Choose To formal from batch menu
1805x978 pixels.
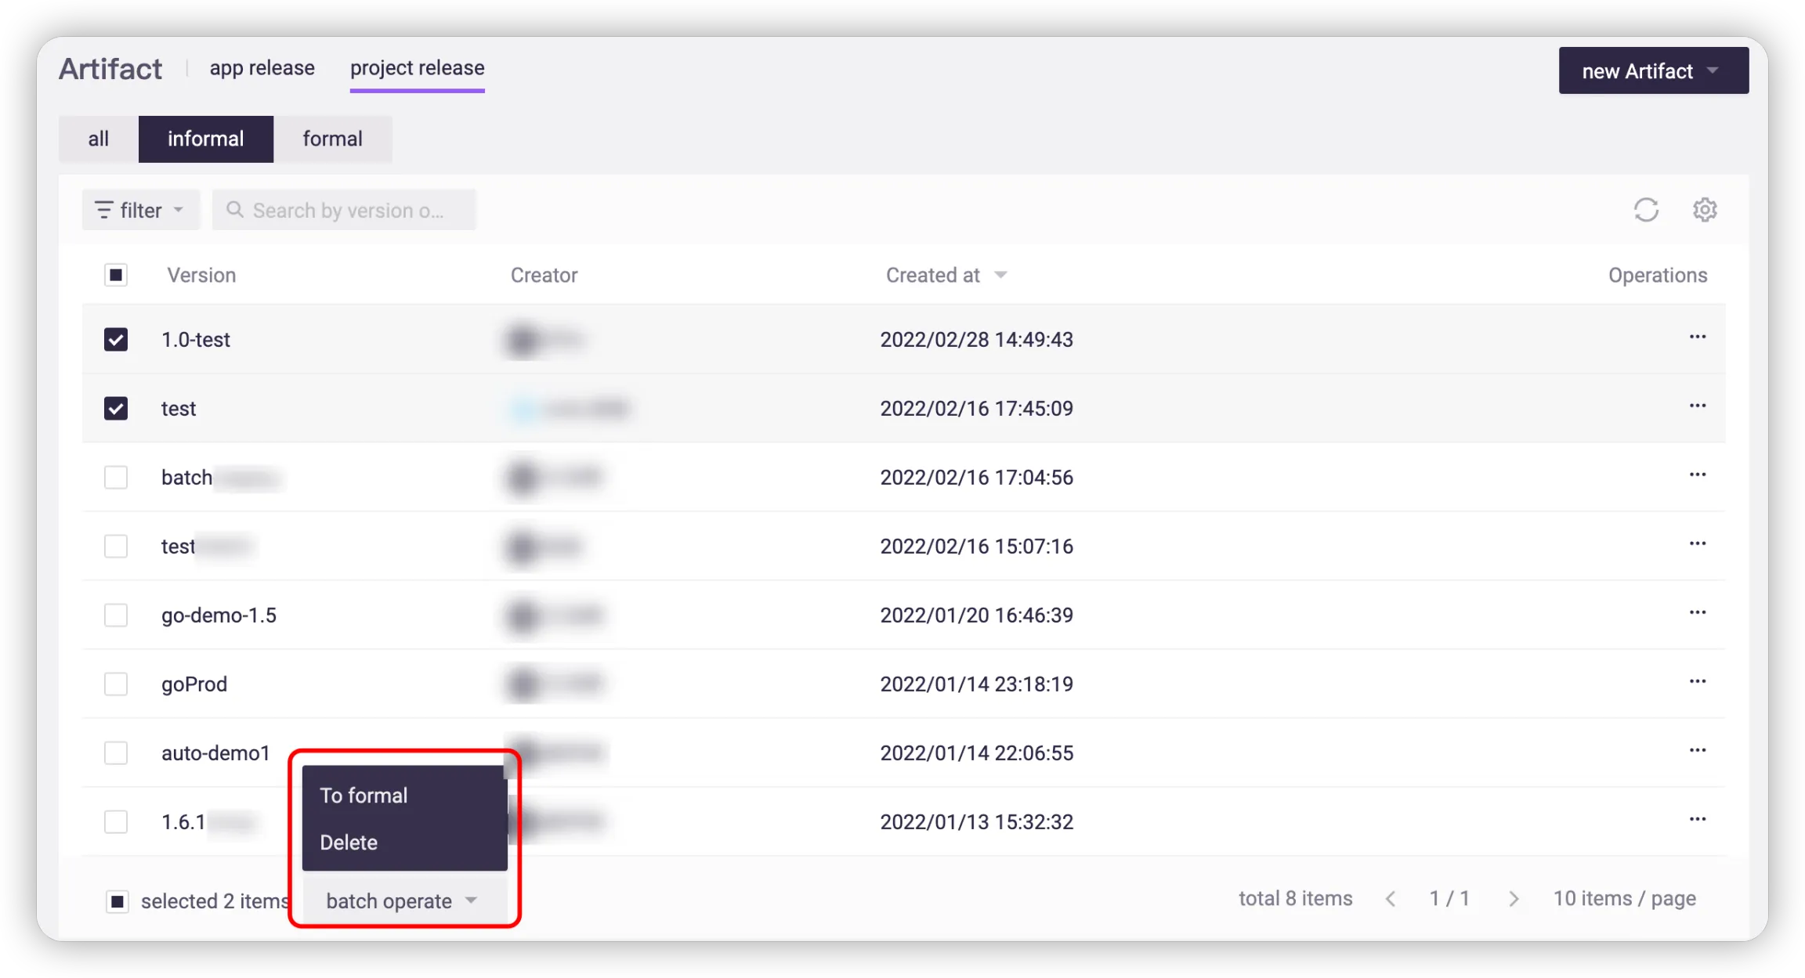(364, 796)
